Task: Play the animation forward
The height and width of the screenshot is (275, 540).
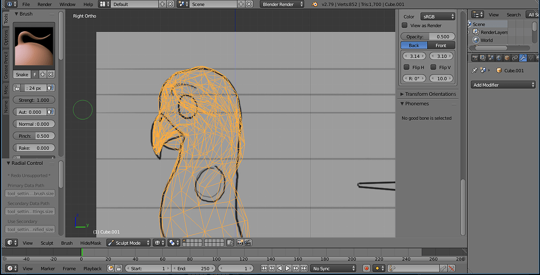Action: coord(287,268)
